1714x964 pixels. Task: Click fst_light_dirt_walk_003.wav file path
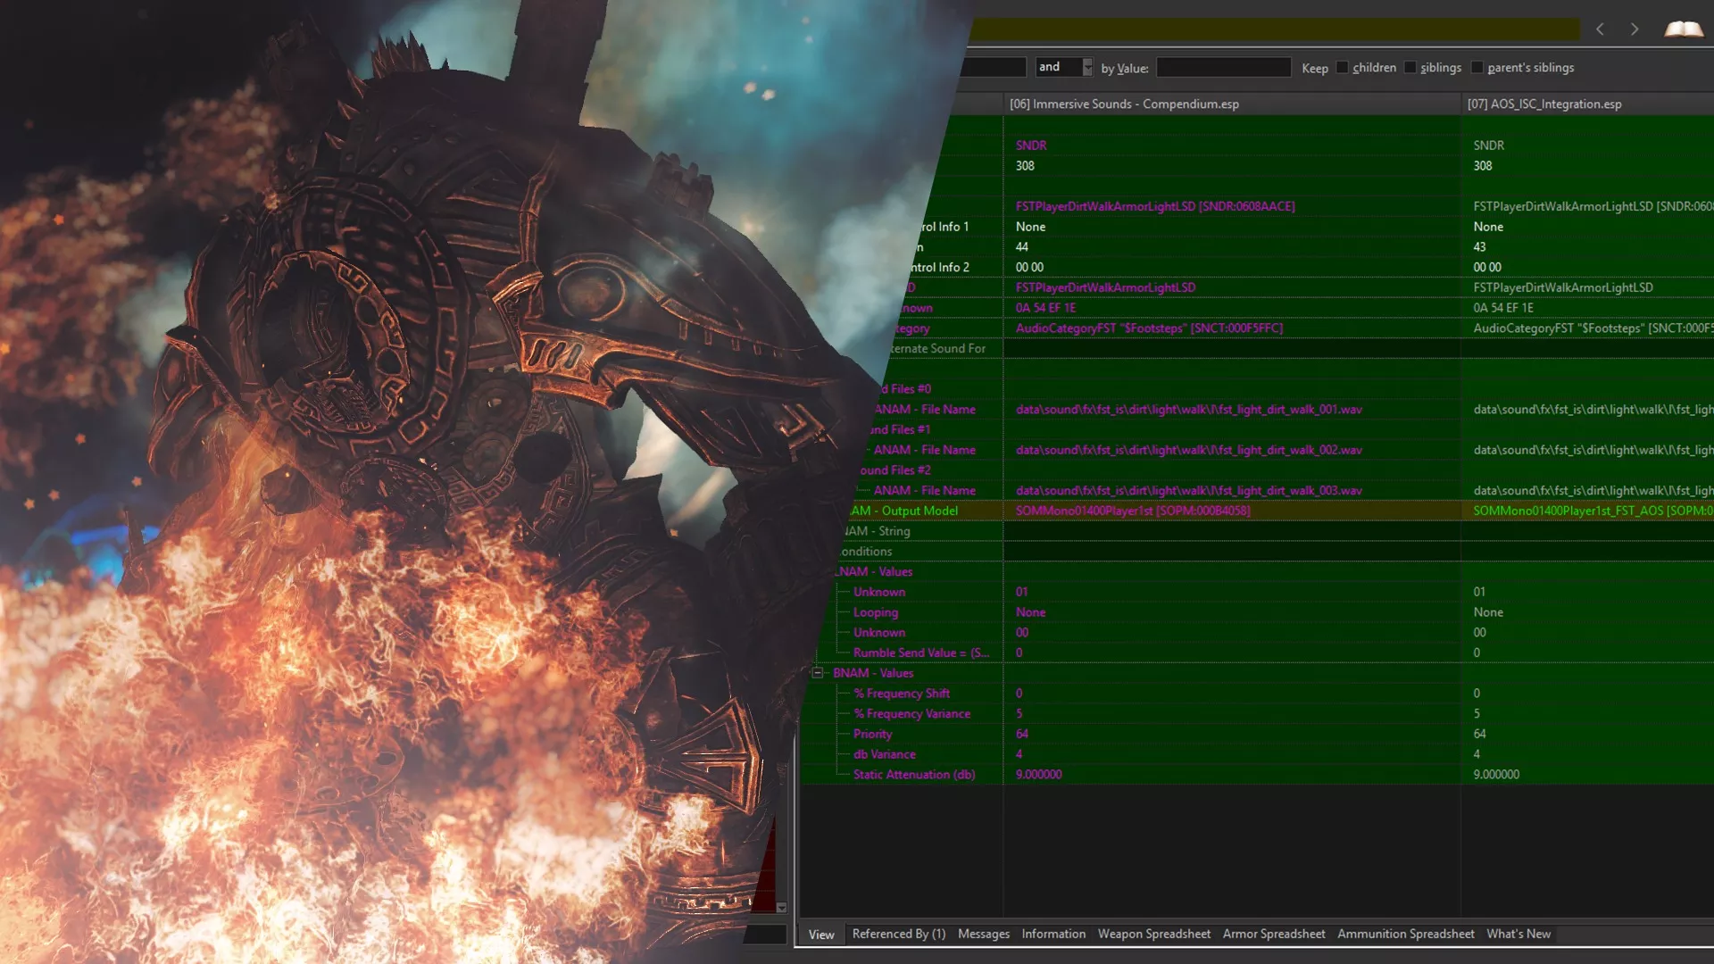click(1189, 491)
